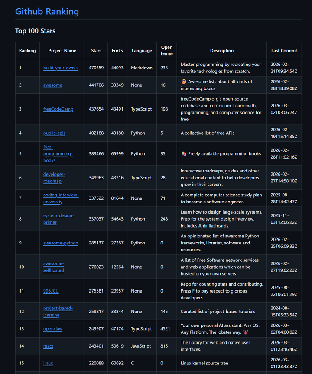Select stars value 470359
This screenshot has width=312, height=374.
click(96, 68)
